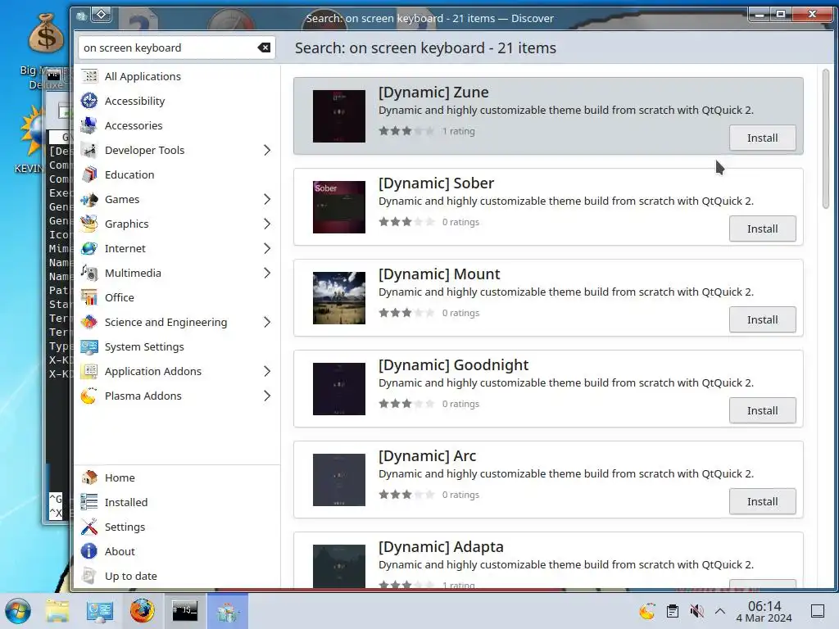The height and width of the screenshot is (629, 839).
Task: Expand the Graphics subcategories arrow
Action: [x=267, y=224]
